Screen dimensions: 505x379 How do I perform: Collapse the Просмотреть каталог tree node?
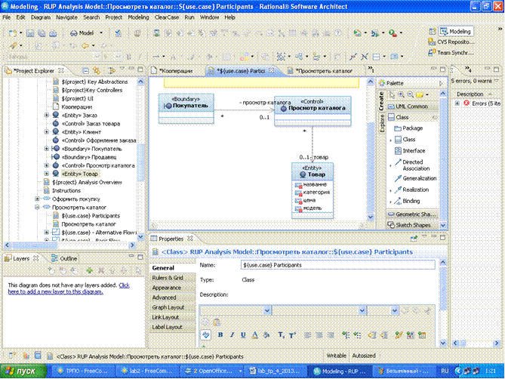click(x=35, y=206)
